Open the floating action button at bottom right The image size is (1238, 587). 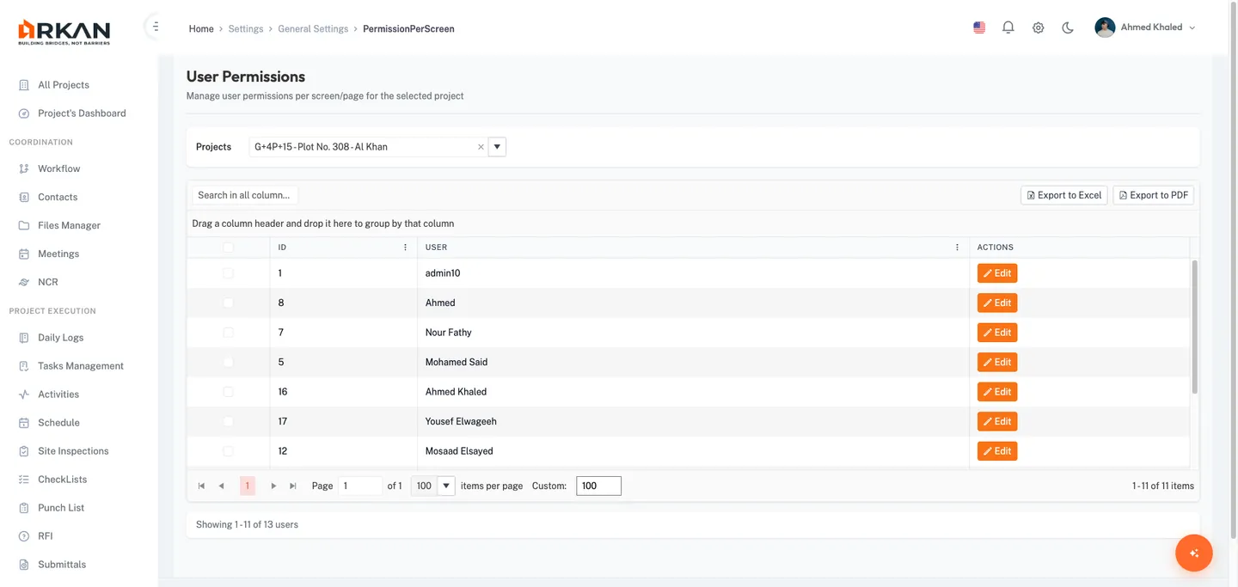click(x=1193, y=553)
